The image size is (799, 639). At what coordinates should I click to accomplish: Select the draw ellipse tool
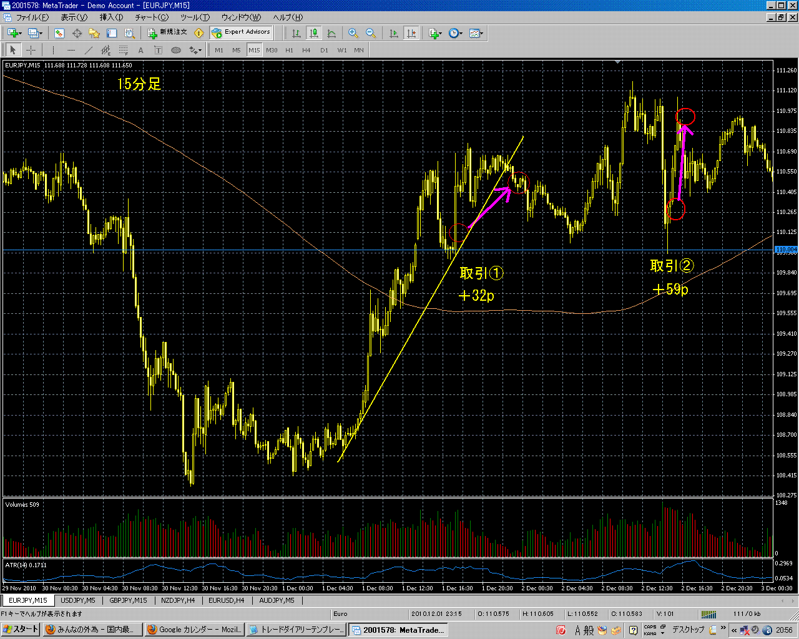(176, 50)
